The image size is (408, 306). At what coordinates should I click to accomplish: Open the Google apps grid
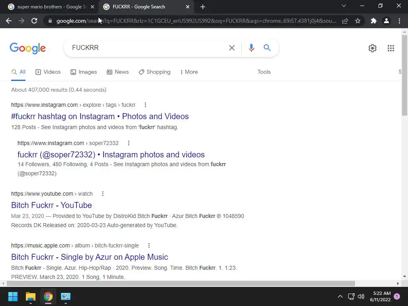(390, 48)
